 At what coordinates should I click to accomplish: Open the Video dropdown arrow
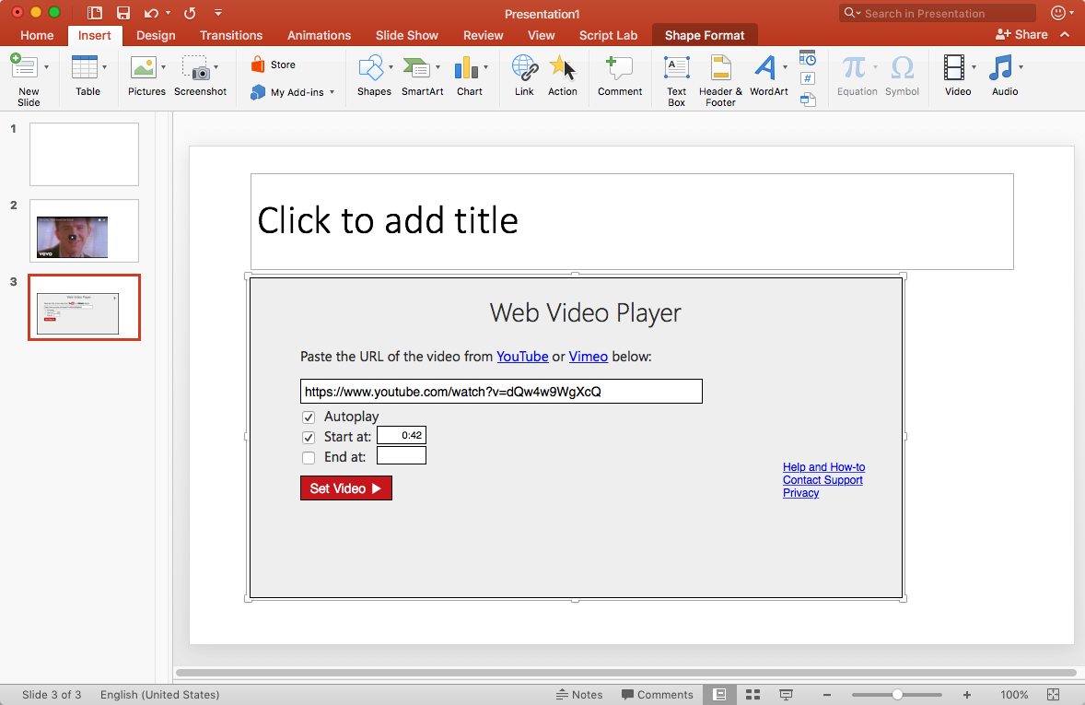tap(974, 67)
